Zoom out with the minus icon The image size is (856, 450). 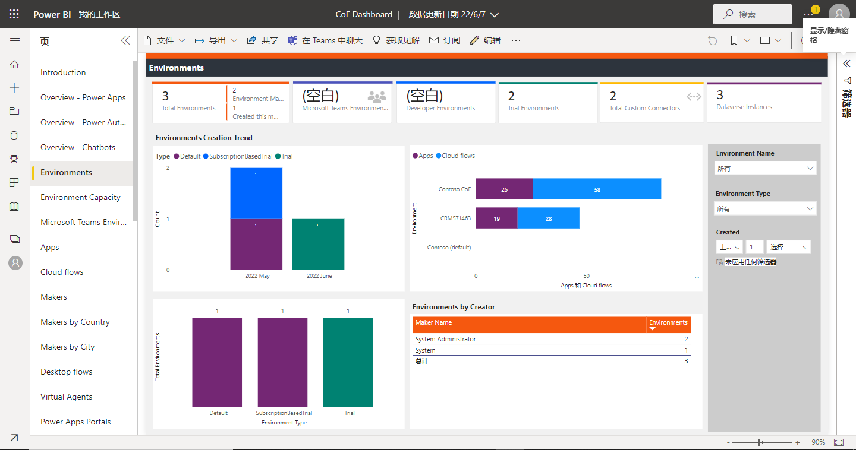click(x=728, y=443)
